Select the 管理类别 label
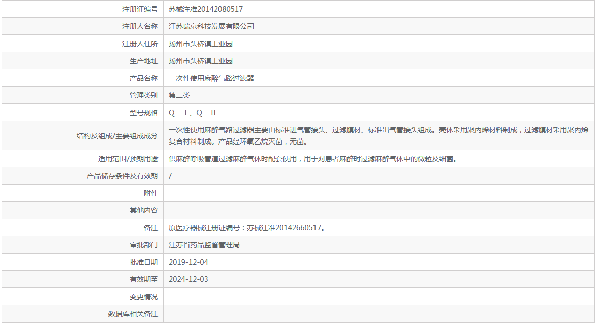599x325 pixels. (x=144, y=95)
